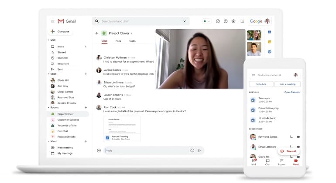Screen dimensions: 336x183
Task: Switch to the Tasks tab
Action: point(132,41)
